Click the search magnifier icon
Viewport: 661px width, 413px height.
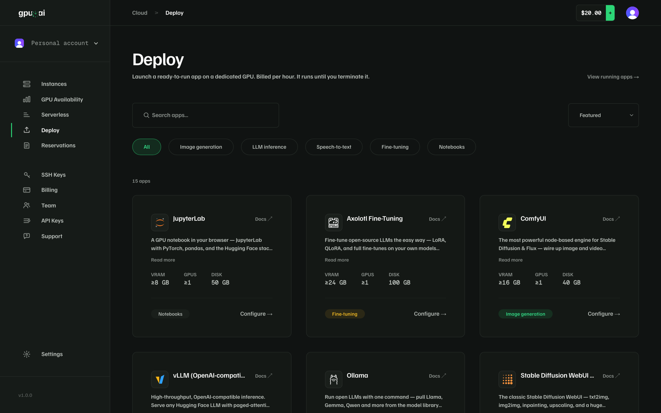pos(146,115)
